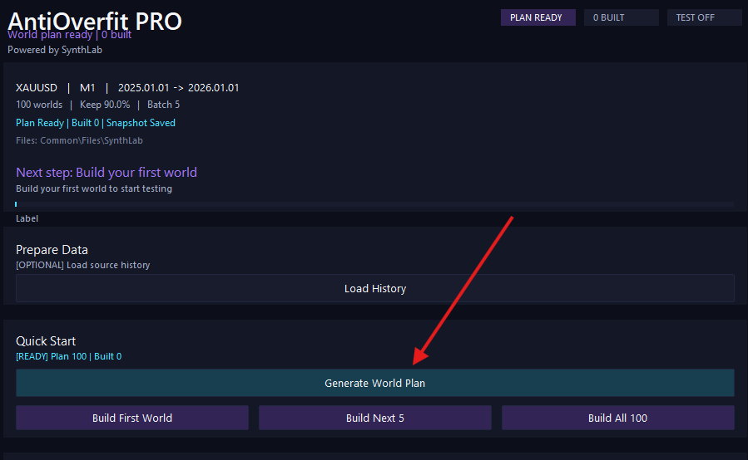This screenshot has height=460, width=748.
Task: Click the 'Quick Start' section heading
Action: point(46,341)
